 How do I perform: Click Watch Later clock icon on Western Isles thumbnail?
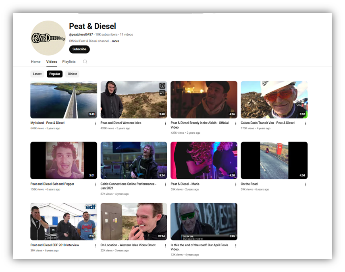pos(162,85)
